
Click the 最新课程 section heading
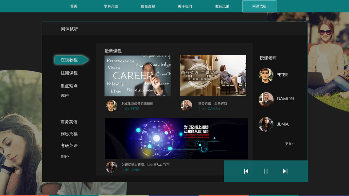coord(113,51)
